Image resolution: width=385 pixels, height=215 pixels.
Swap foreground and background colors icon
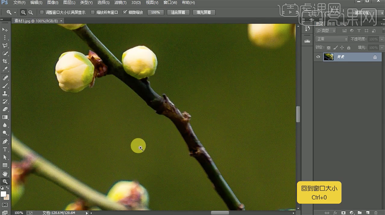[x=7, y=188]
